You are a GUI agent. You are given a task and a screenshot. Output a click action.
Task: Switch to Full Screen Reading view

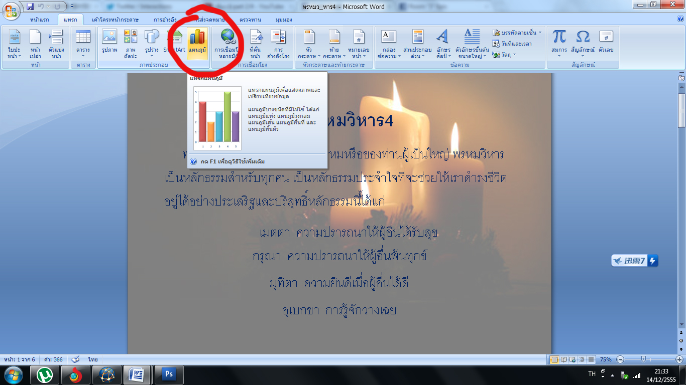564,359
